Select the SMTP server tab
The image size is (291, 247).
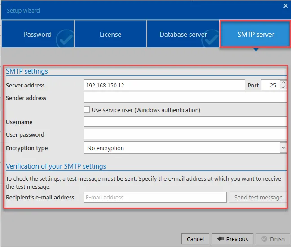pyautogui.click(x=255, y=34)
